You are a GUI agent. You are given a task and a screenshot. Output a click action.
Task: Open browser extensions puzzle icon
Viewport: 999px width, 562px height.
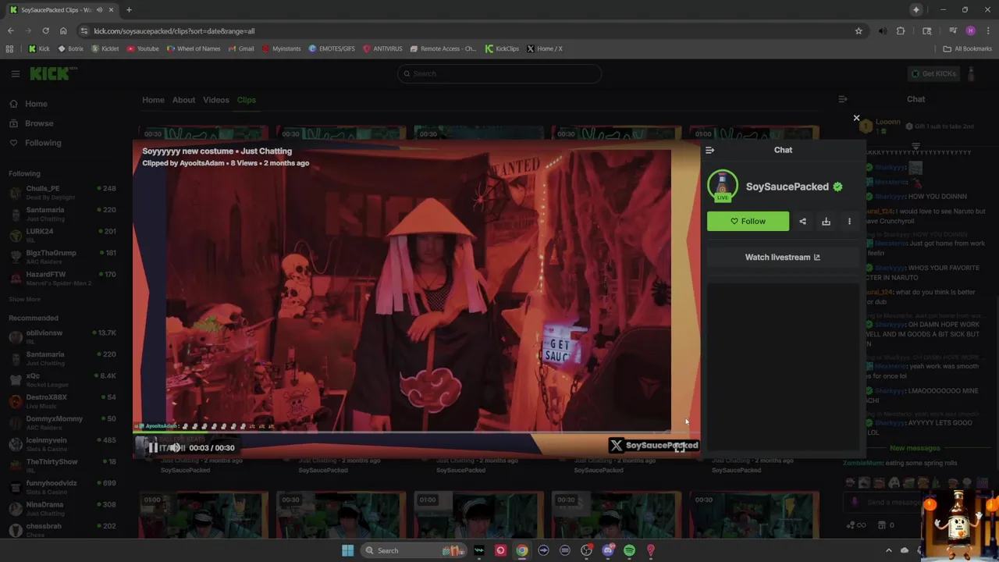coord(901,31)
